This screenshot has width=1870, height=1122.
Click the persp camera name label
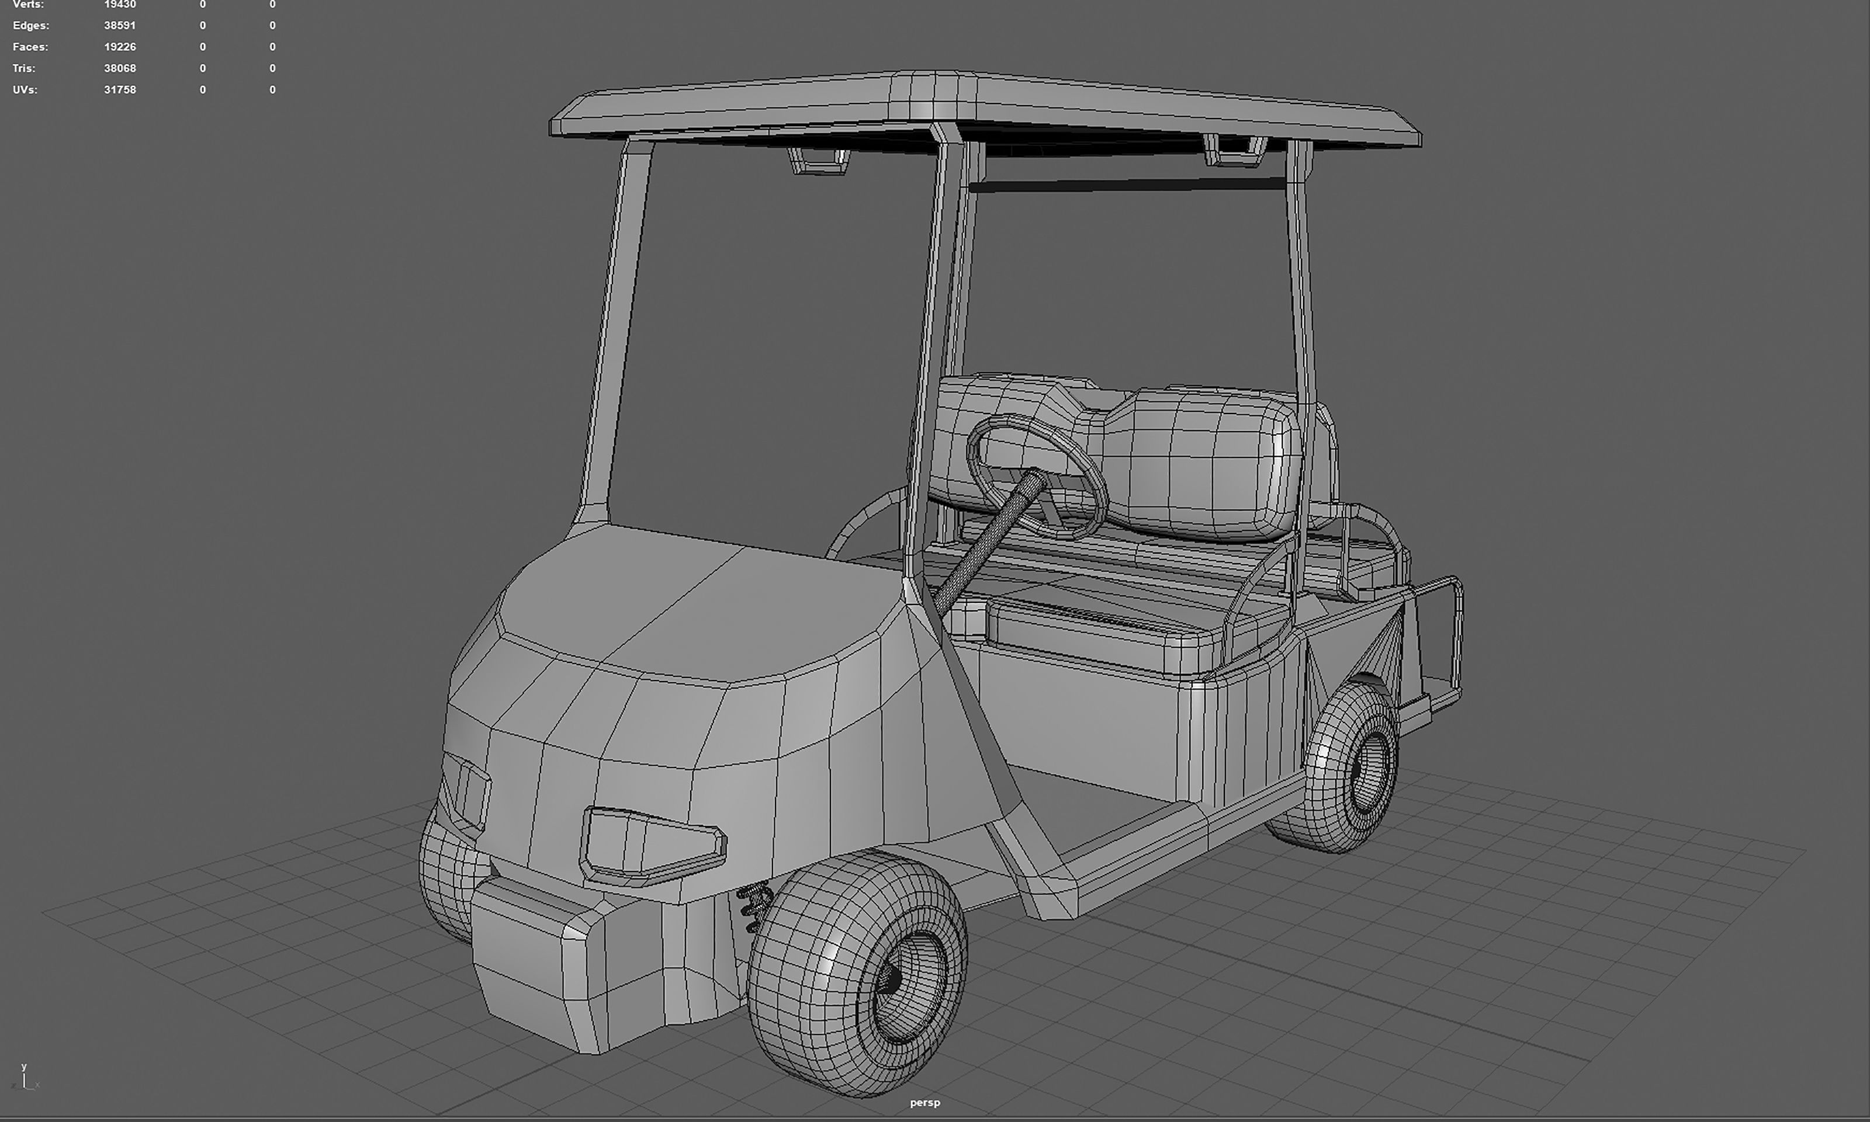924,1102
